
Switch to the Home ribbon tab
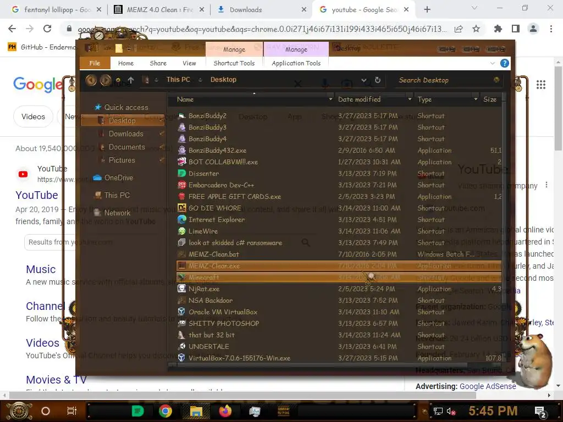click(x=126, y=63)
